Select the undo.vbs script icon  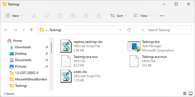click(66, 76)
